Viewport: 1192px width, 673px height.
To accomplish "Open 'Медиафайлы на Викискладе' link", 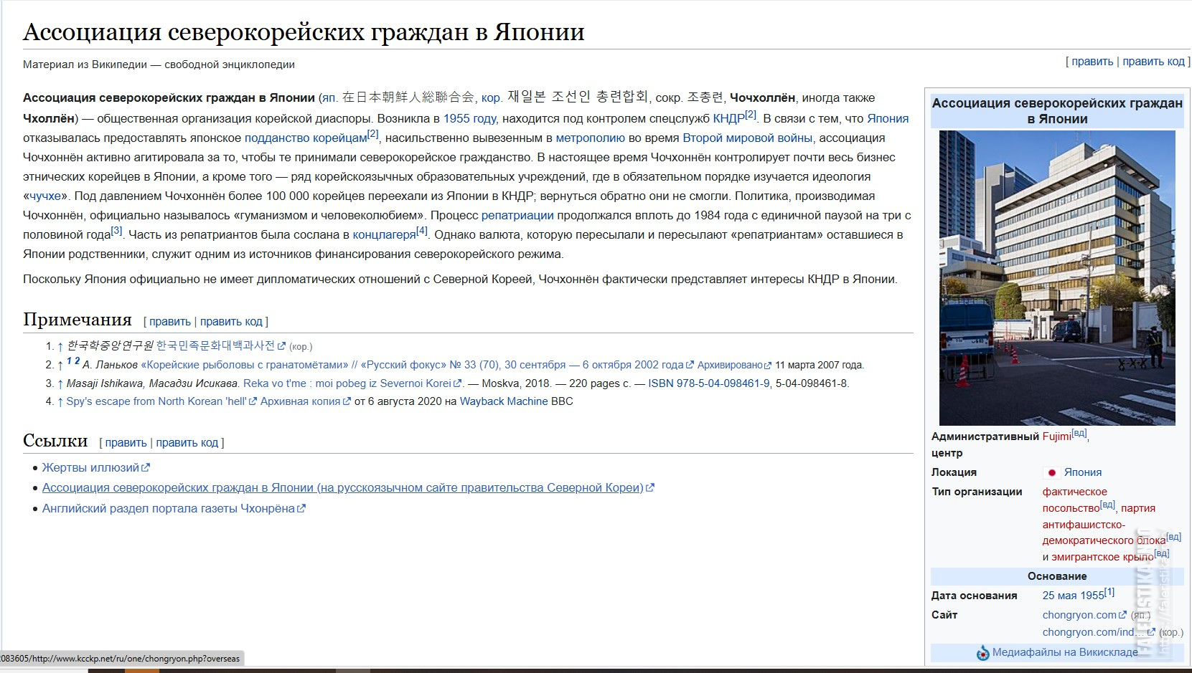I will click(1065, 652).
